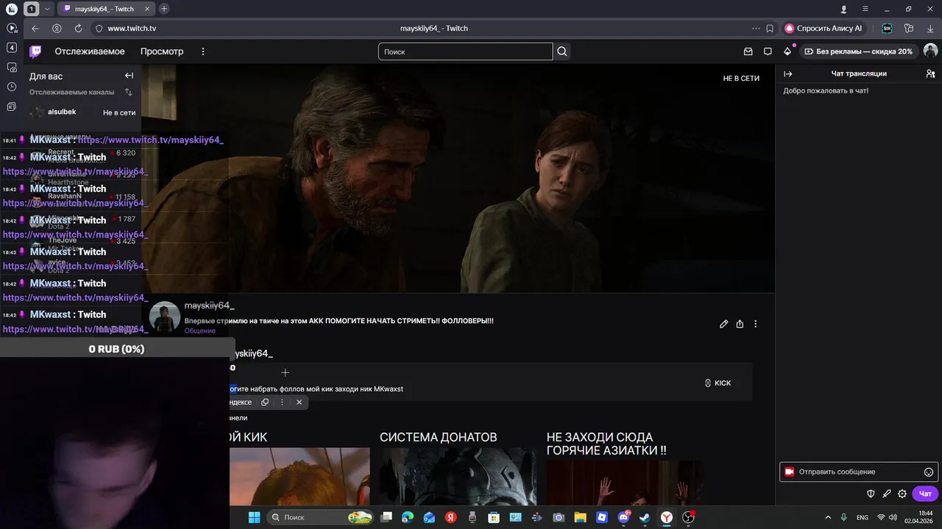Image resolution: width=942 pixels, height=529 pixels.
Task: Open File Explorer from the taskbar
Action: (580, 517)
